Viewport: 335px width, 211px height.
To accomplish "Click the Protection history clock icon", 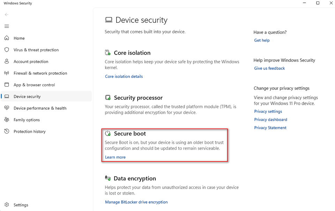I will click(x=7, y=131).
